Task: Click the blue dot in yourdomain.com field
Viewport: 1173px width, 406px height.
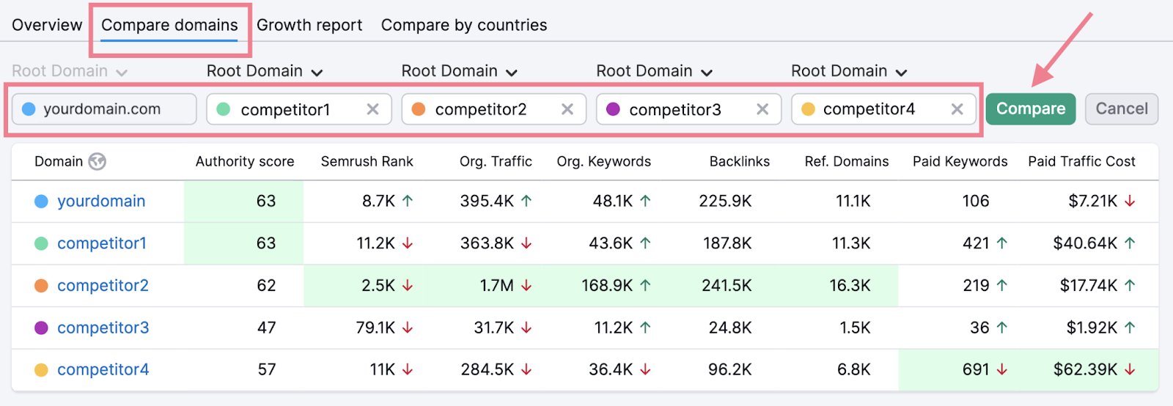Action: coord(29,109)
